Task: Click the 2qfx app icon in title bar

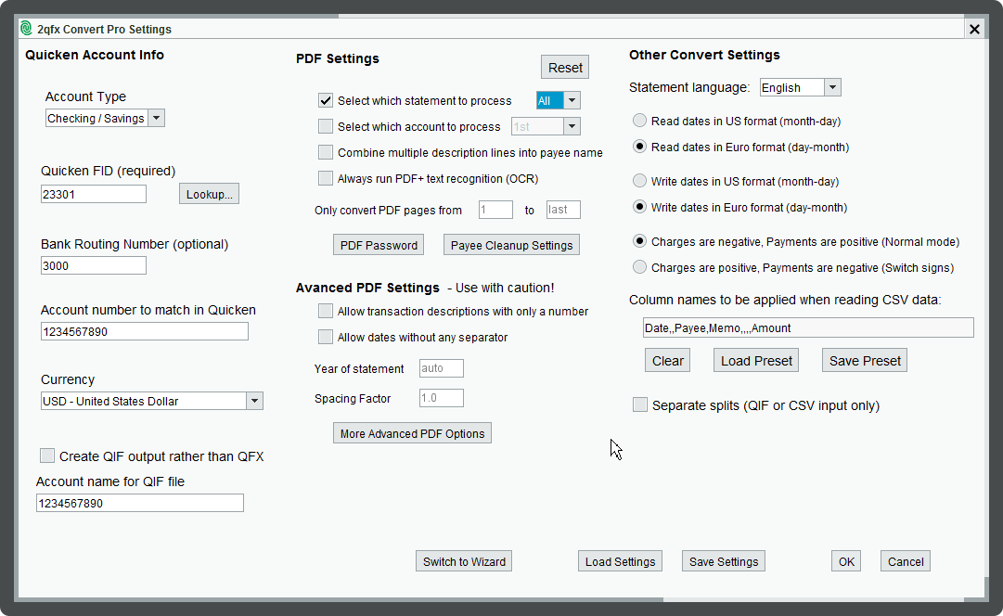Action: 26,28
